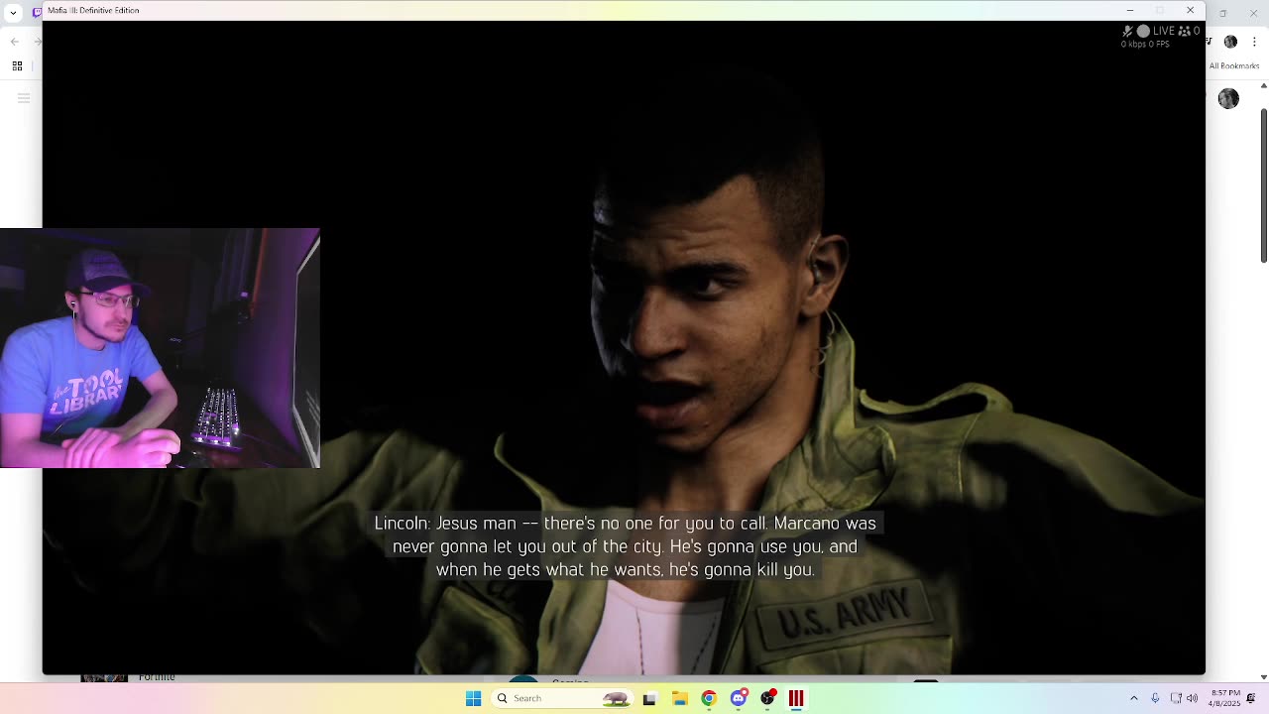Click the taskbar Search box

(x=562, y=698)
